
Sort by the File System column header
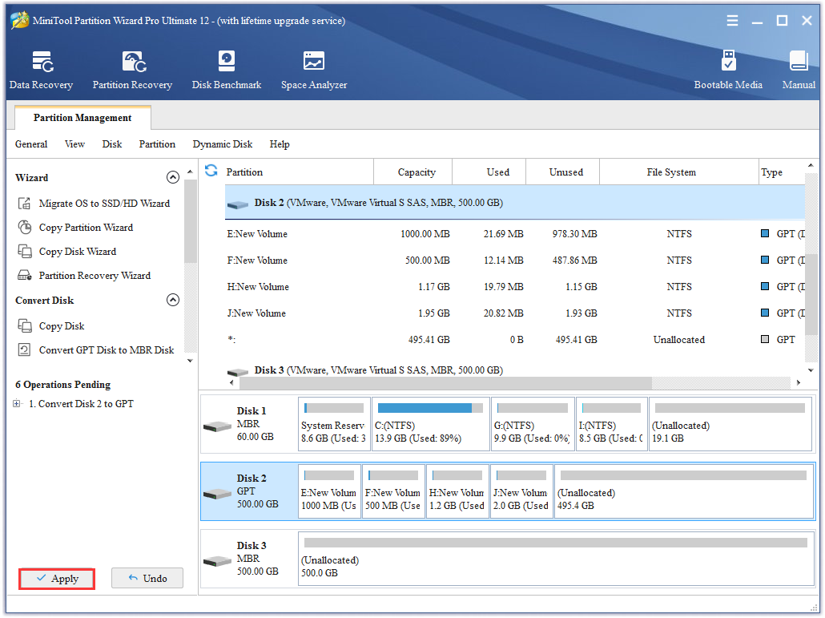(x=678, y=172)
